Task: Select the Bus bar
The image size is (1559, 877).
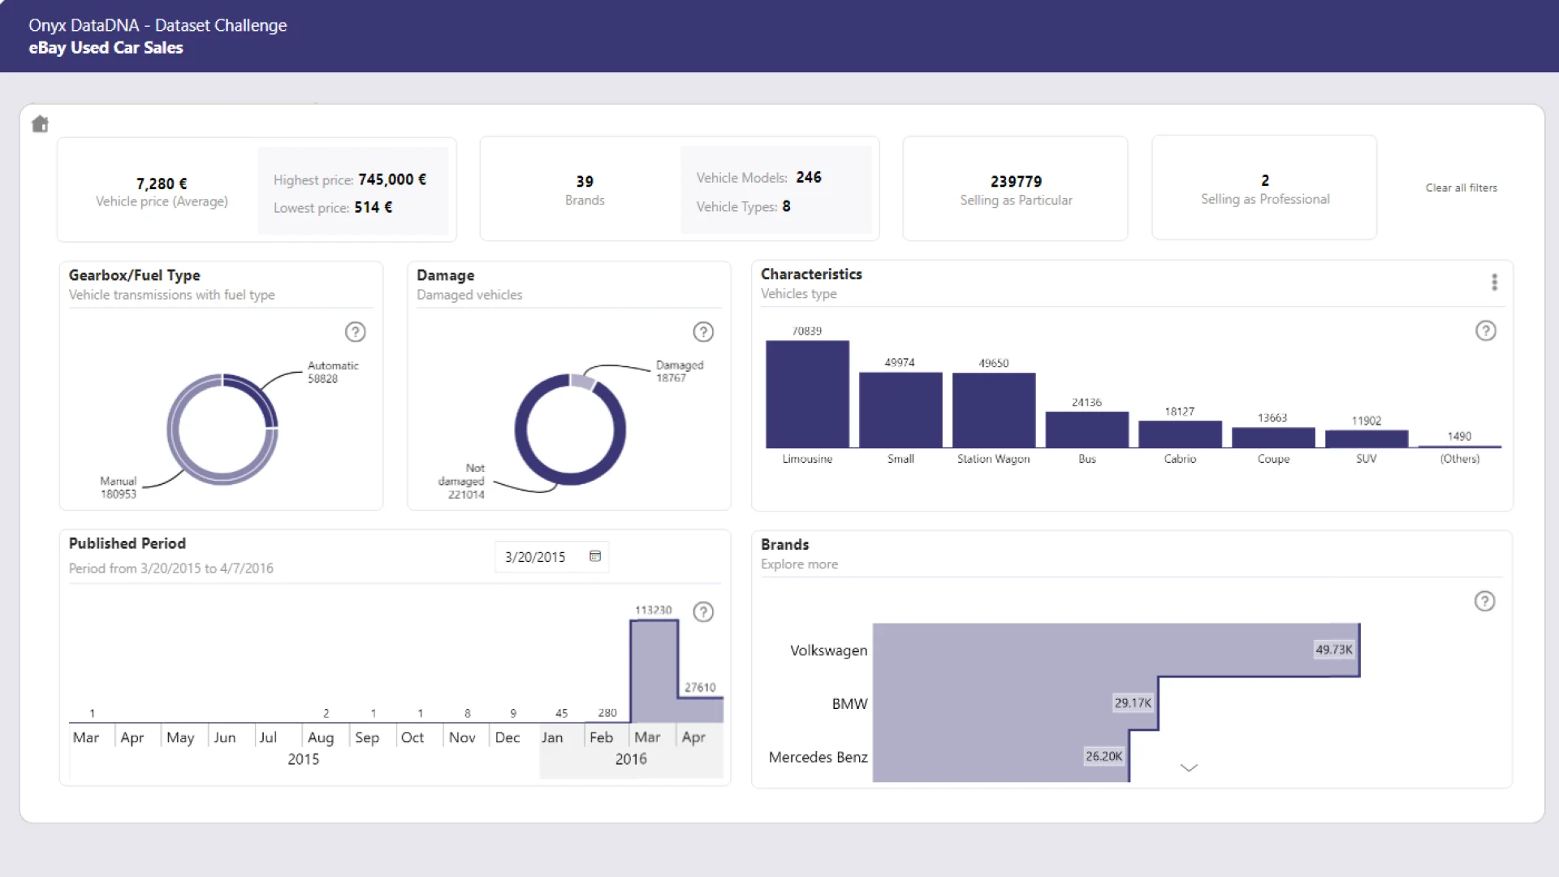Action: (x=1086, y=430)
